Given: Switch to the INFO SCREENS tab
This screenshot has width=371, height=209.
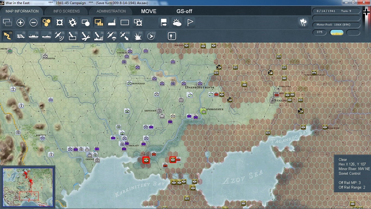Looking at the screenshot, I should pyautogui.click(x=67, y=11).
